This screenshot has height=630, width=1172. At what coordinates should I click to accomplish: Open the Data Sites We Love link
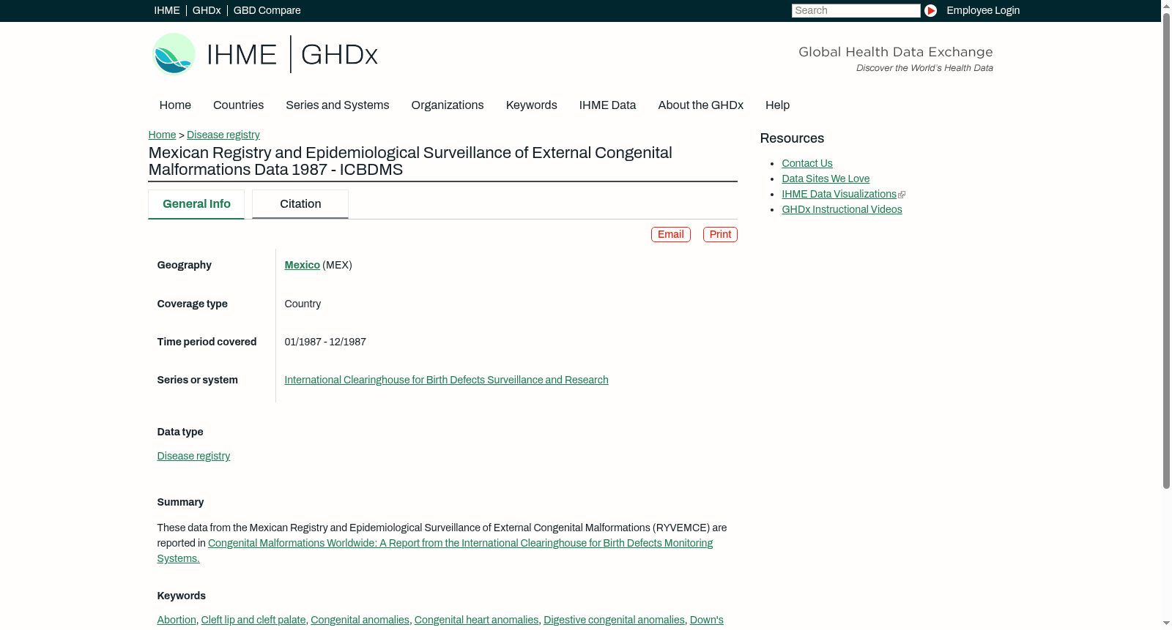pos(826,179)
